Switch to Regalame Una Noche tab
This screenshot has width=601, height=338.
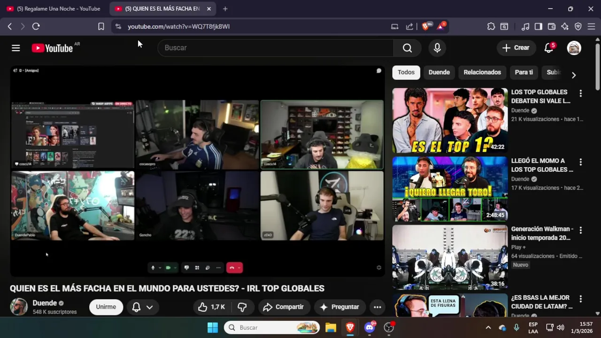[55, 8]
